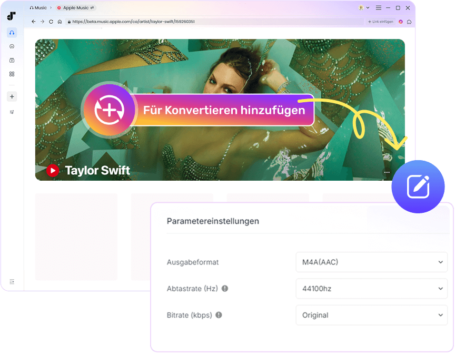Click the Link einfügen button
Viewport: 455px width, 354px height.
coord(380,22)
